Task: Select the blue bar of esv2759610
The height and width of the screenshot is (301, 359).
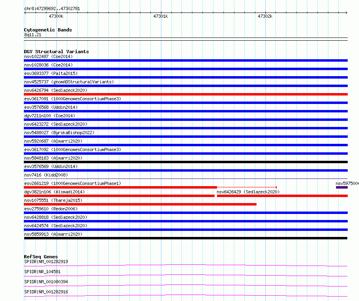Action: [x=186, y=213]
